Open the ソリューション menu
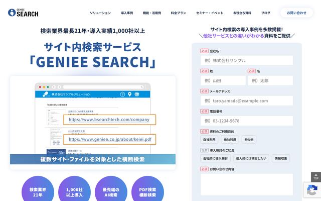This screenshot has width=321, height=201. pos(100,13)
